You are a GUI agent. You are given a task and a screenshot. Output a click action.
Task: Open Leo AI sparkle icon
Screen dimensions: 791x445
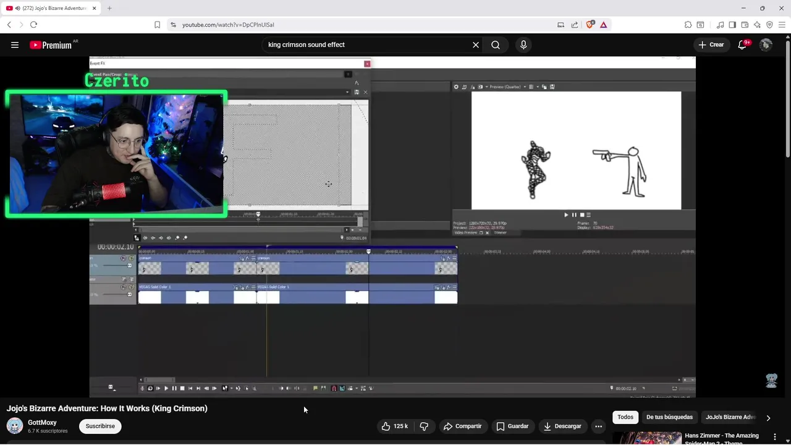(x=757, y=25)
